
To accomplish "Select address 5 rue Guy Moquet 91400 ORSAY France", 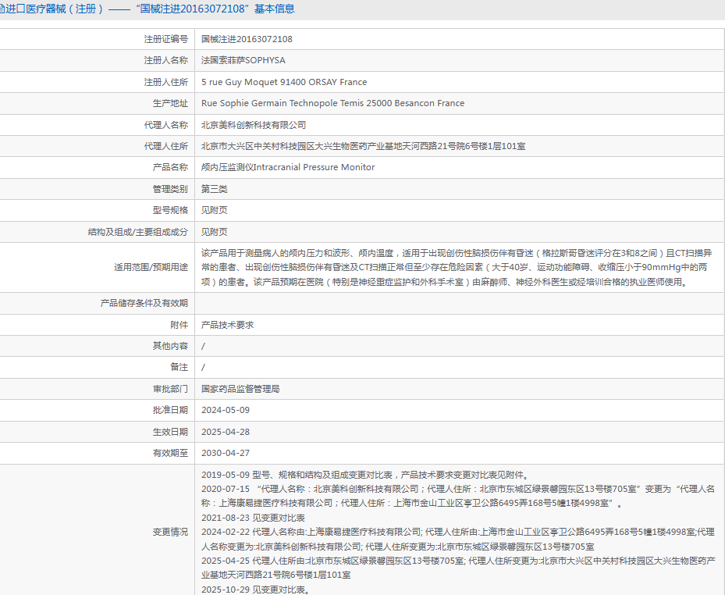I will point(284,82).
